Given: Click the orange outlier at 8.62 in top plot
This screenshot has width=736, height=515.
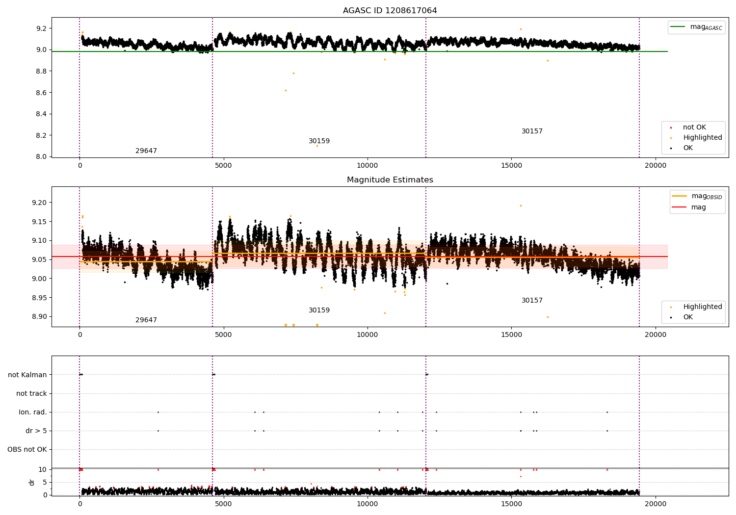Looking at the screenshot, I should pyautogui.click(x=286, y=90).
